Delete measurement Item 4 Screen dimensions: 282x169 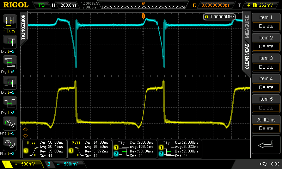tap(266, 87)
